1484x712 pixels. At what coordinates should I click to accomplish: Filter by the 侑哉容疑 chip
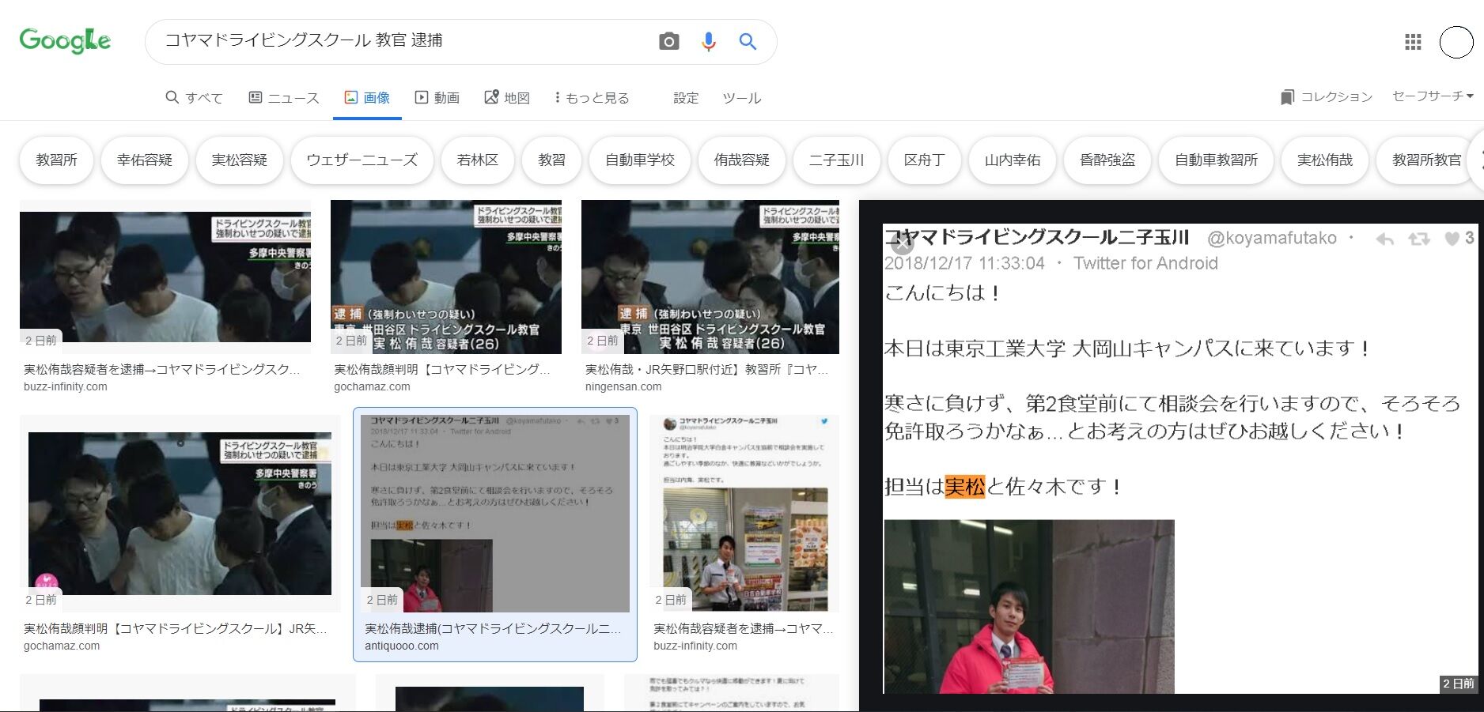(741, 160)
